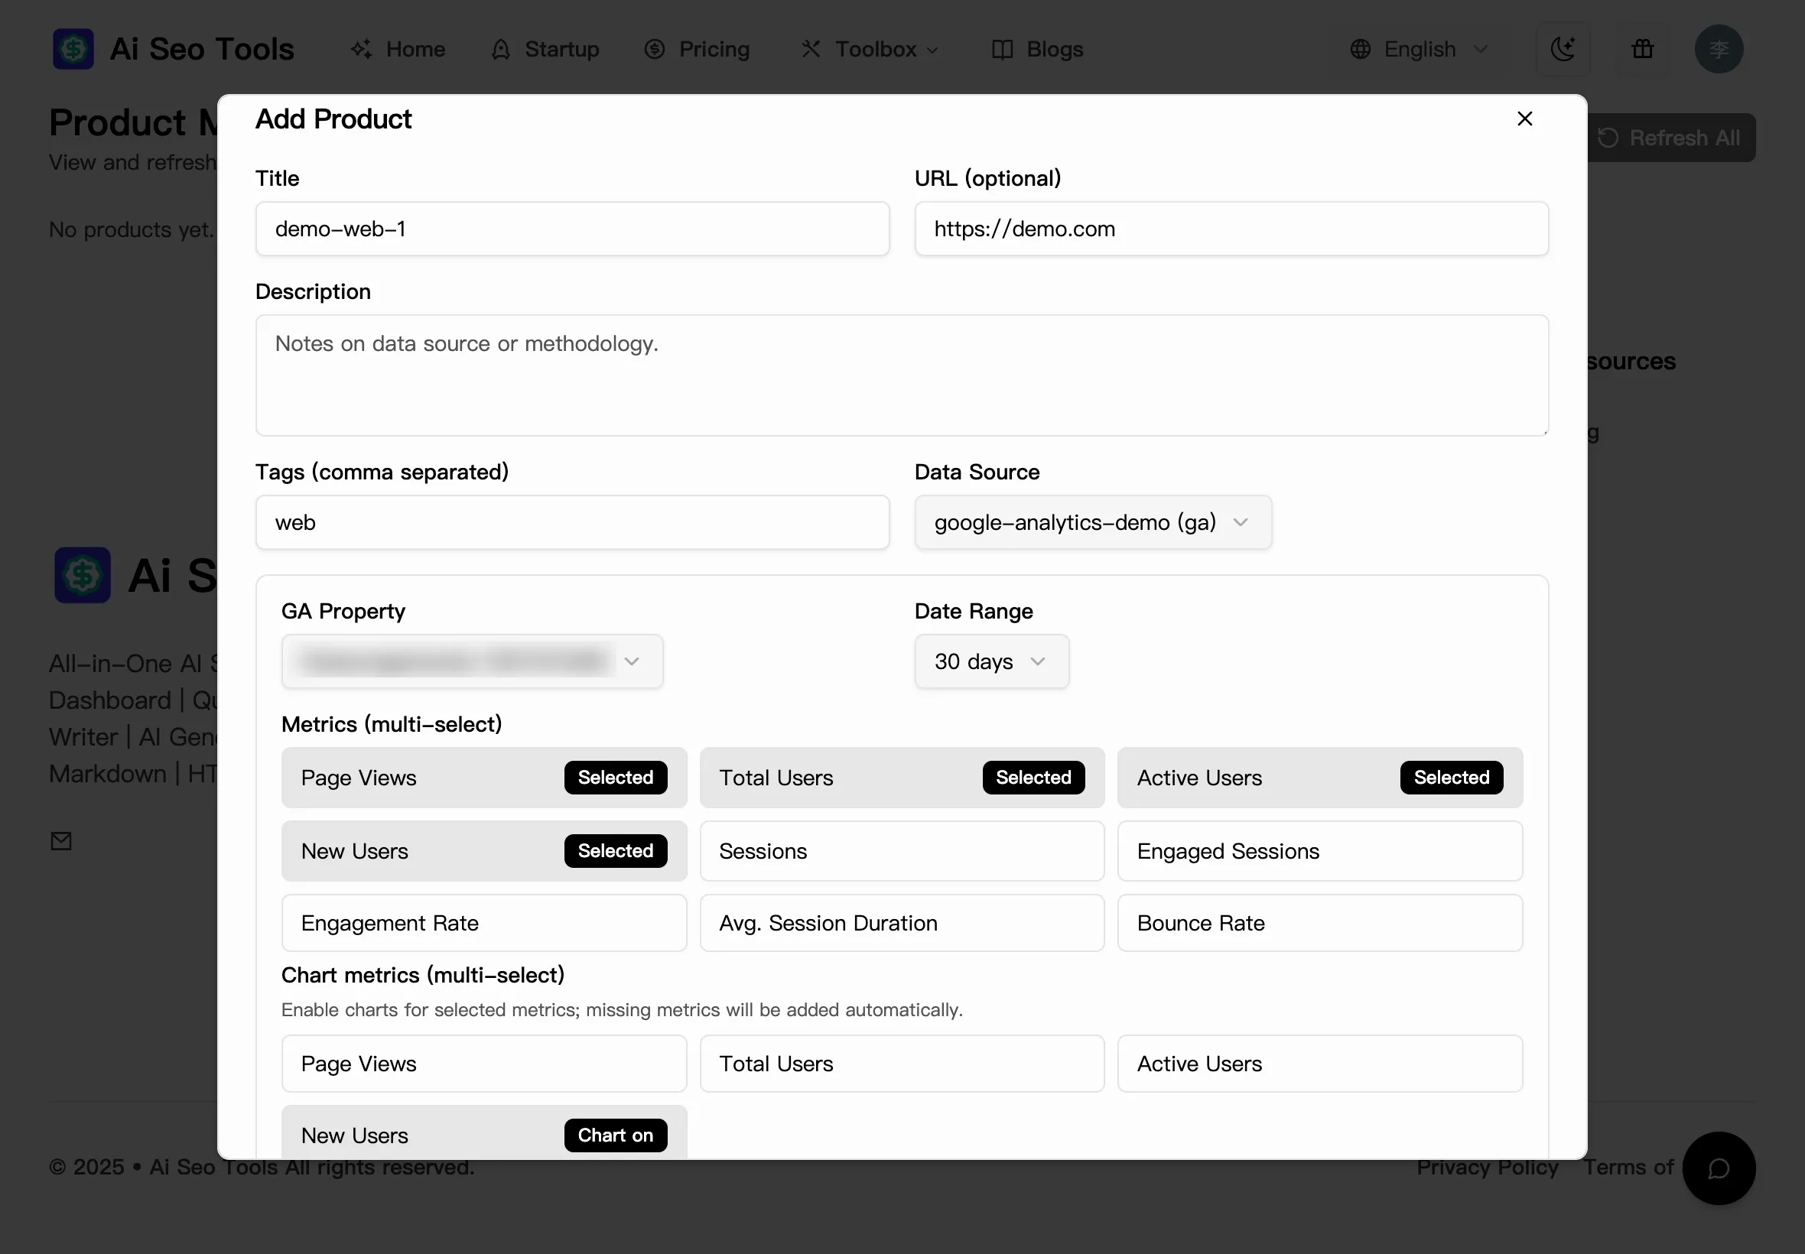Go to the Blogs section

1036,49
